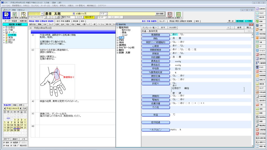This screenshot has height=150, width=267.
Task: Open 文書管理 in the right sidebar
Action: [x=261, y=63]
